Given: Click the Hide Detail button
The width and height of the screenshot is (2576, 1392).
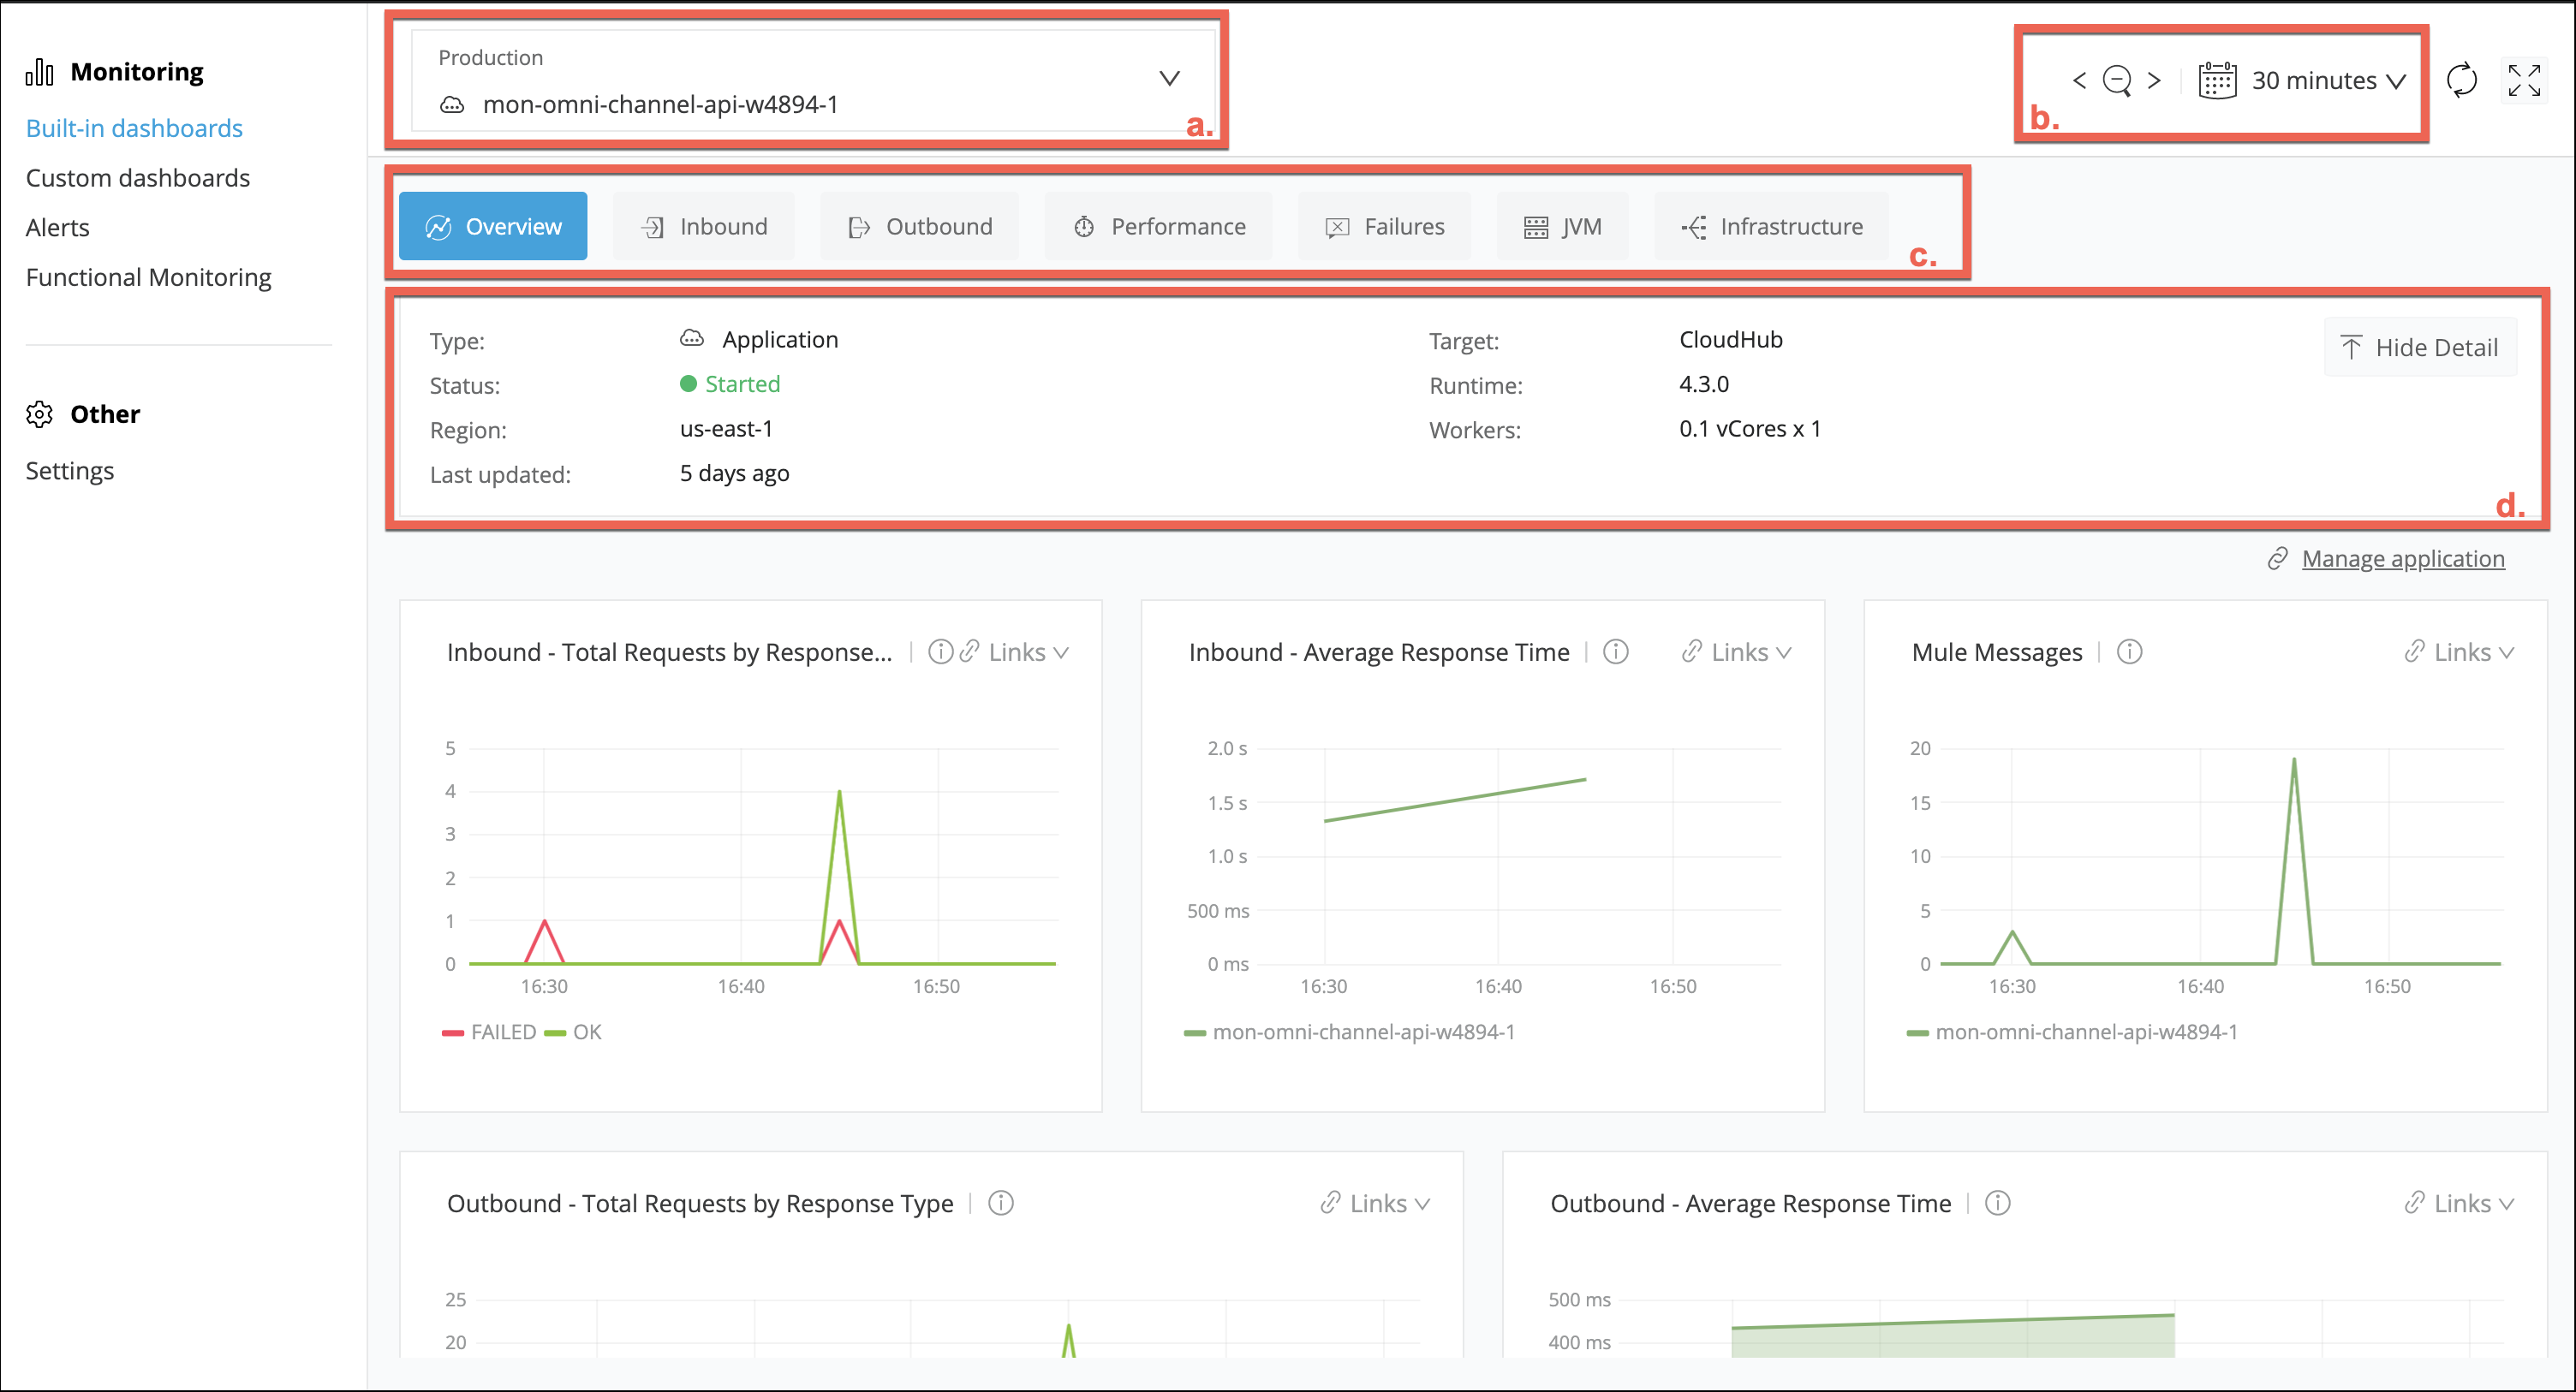Looking at the screenshot, I should click(2420, 347).
